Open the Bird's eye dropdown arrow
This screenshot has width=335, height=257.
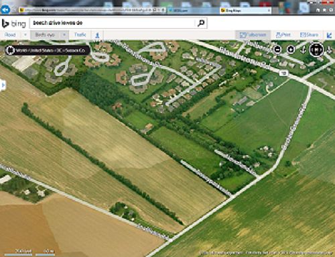point(64,35)
